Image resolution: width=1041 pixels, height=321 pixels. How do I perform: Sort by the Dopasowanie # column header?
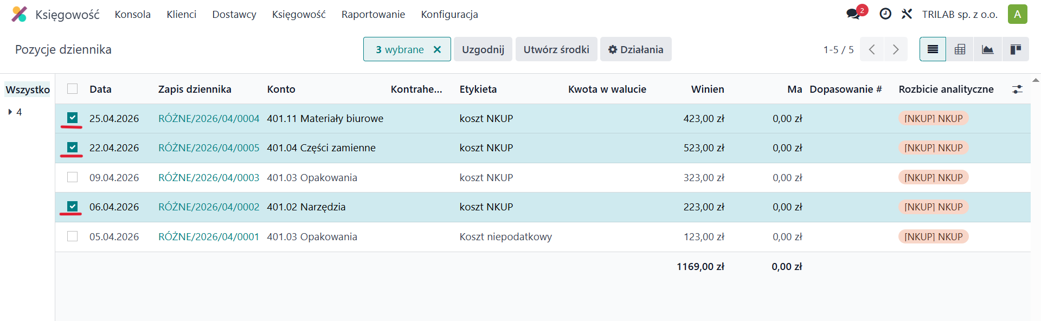(846, 89)
